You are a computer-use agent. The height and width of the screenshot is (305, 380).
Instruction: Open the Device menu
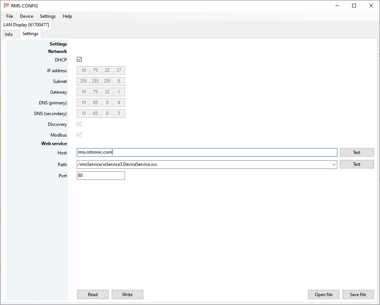(x=26, y=16)
